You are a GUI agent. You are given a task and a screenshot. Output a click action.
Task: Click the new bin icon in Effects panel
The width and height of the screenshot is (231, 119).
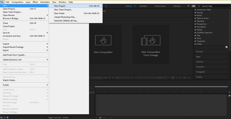[x=226, y=47]
